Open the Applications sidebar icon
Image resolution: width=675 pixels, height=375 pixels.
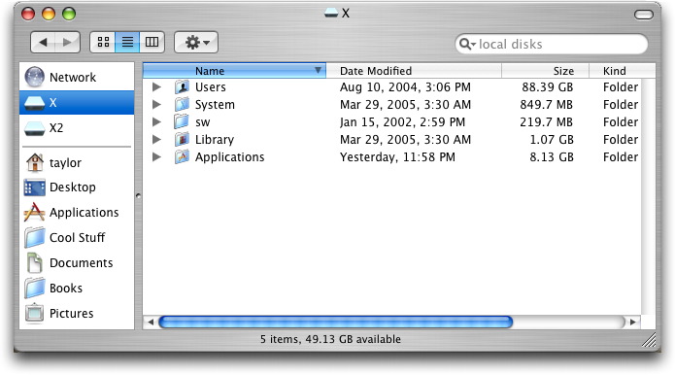pyautogui.click(x=34, y=212)
